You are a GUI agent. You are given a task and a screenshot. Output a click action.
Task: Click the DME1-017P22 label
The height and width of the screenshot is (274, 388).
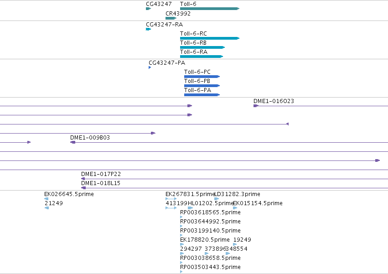pyautogui.click(x=101, y=174)
